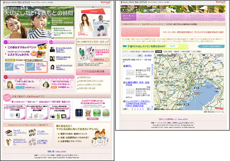Click 詳細 button for the second result
The height and width of the screenshot is (161, 230).
coord(149,87)
